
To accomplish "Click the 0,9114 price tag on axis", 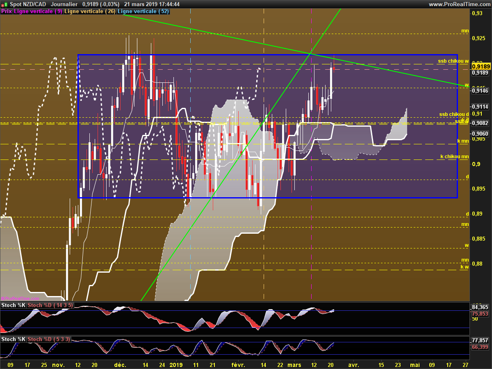I will [x=480, y=107].
